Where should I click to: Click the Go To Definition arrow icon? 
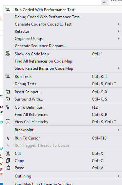[8, 107]
